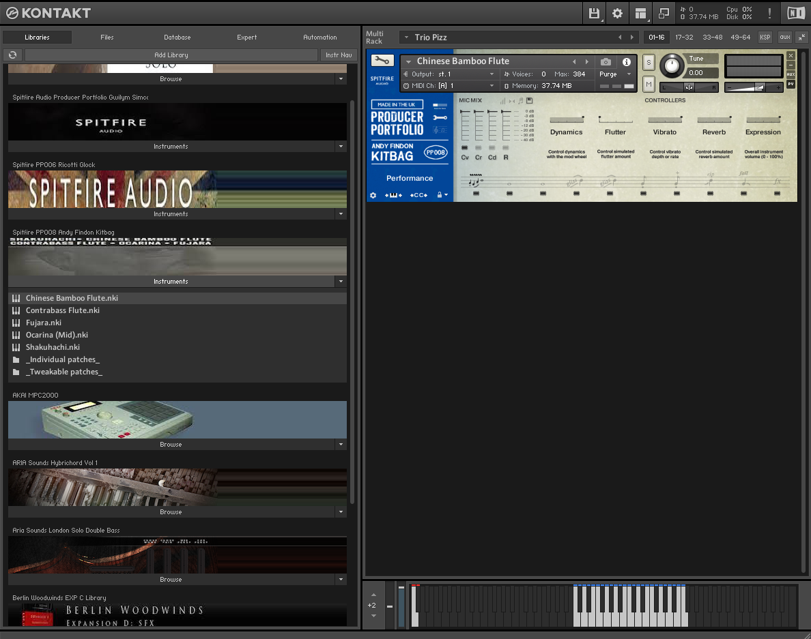Click the Add Library button
The height and width of the screenshot is (639, 811).
point(171,55)
